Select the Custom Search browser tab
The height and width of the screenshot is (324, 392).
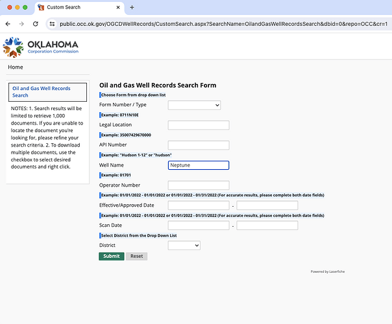pos(75,7)
